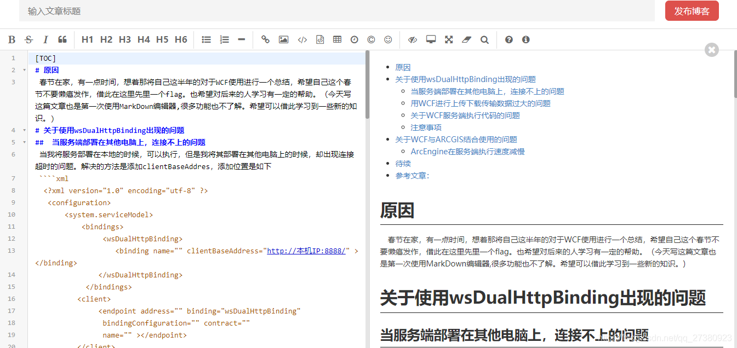This screenshot has height=348, width=737.
Task: Toggle fullscreen editing mode
Action: coord(449,39)
